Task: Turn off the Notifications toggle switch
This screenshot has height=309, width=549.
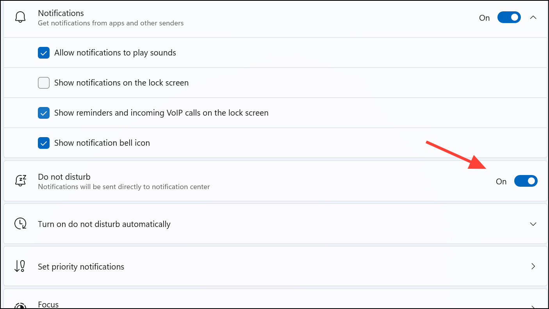Action: tap(509, 18)
